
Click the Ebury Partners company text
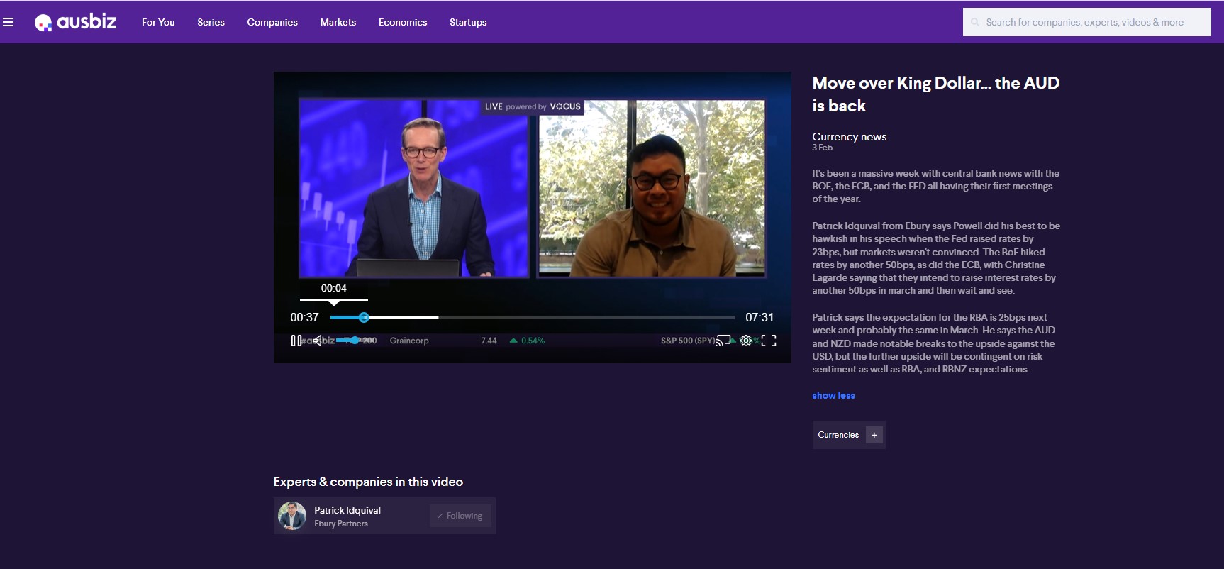(341, 524)
